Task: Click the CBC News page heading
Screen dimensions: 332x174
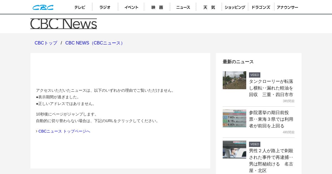Action: [x=64, y=24]
